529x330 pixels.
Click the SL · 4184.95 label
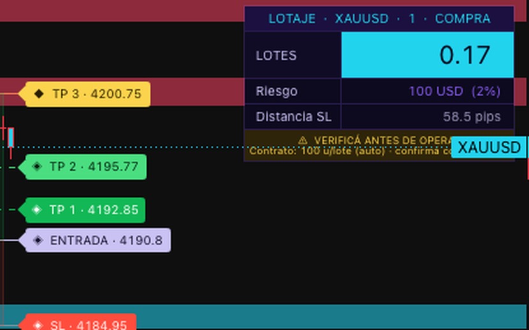[78, 323]
